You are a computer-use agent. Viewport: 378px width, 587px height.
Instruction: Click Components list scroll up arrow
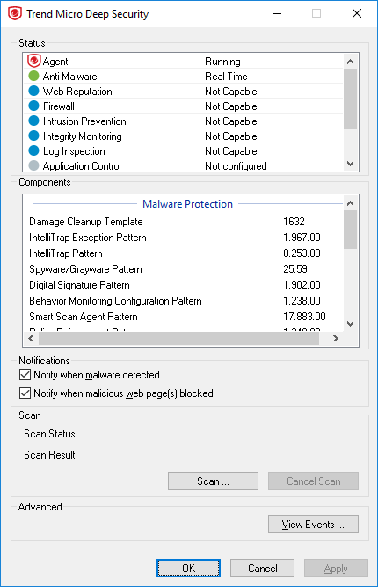coord(351,203)
